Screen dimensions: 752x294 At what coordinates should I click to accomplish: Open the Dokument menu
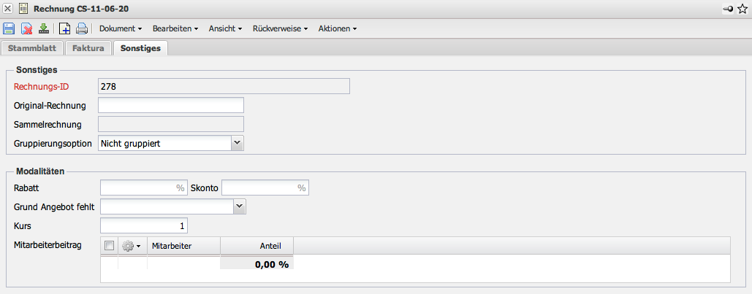[x=121, y=29]
